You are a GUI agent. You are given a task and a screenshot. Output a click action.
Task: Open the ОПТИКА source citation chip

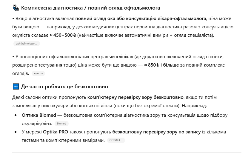[x=116, y=140]
